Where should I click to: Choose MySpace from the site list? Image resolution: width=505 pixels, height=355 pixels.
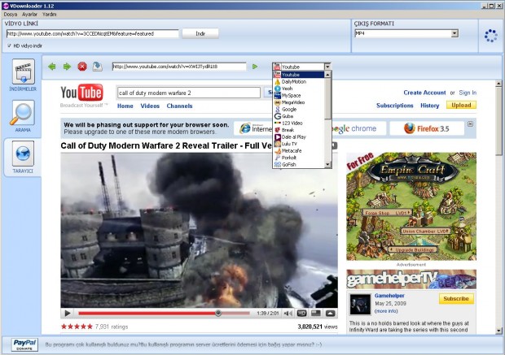(299, 95)
